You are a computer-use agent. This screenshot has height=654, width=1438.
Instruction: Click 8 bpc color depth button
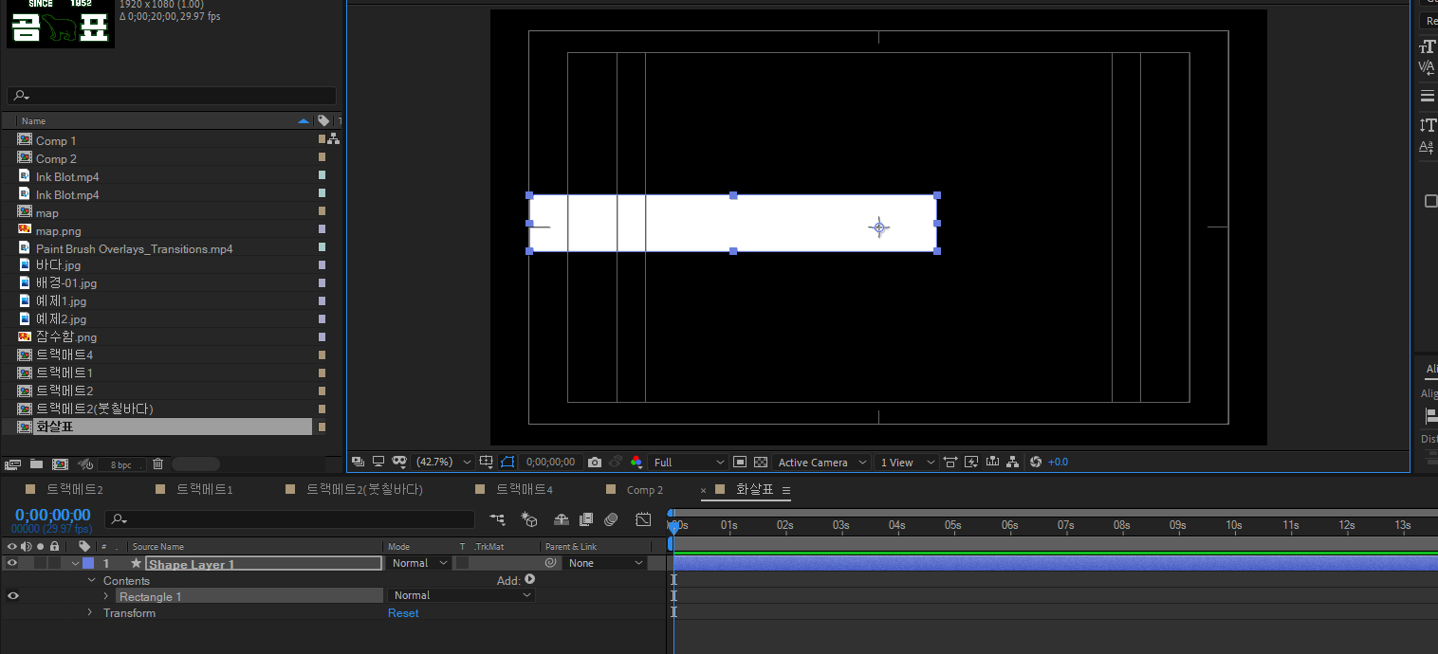121,464
